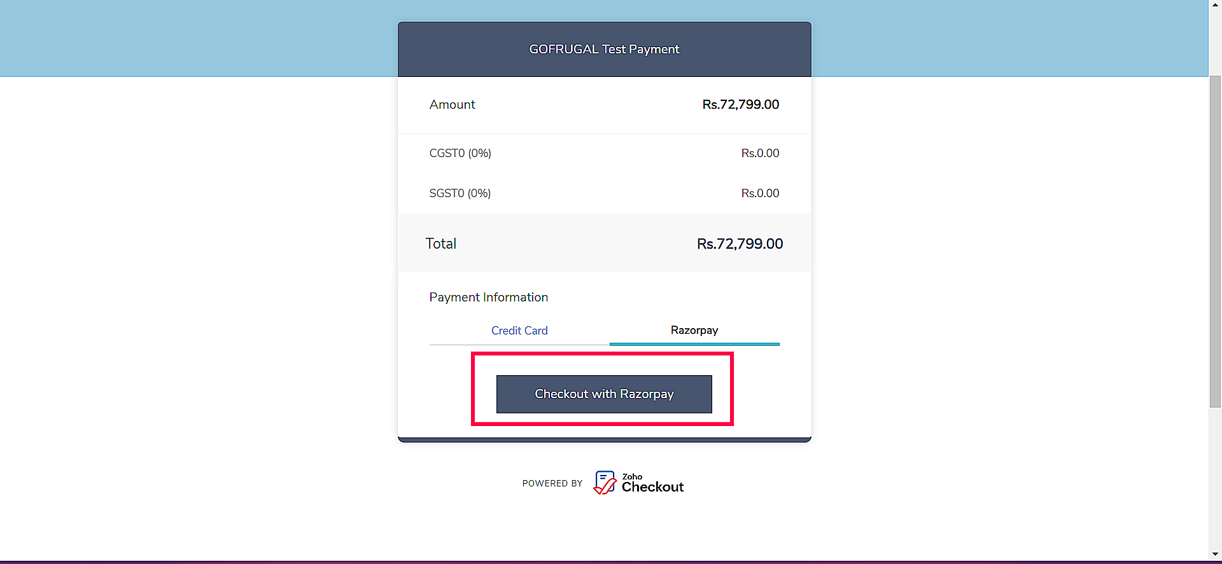Click the Zoho Checkout logo icon

pos(605,483)
